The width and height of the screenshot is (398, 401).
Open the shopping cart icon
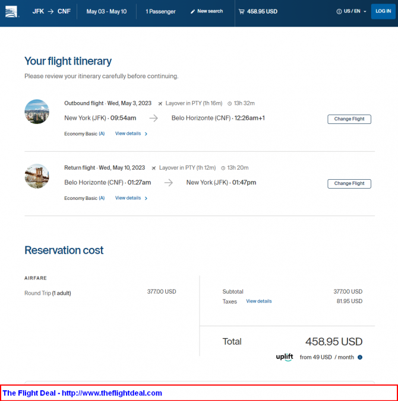click(241, 11)
